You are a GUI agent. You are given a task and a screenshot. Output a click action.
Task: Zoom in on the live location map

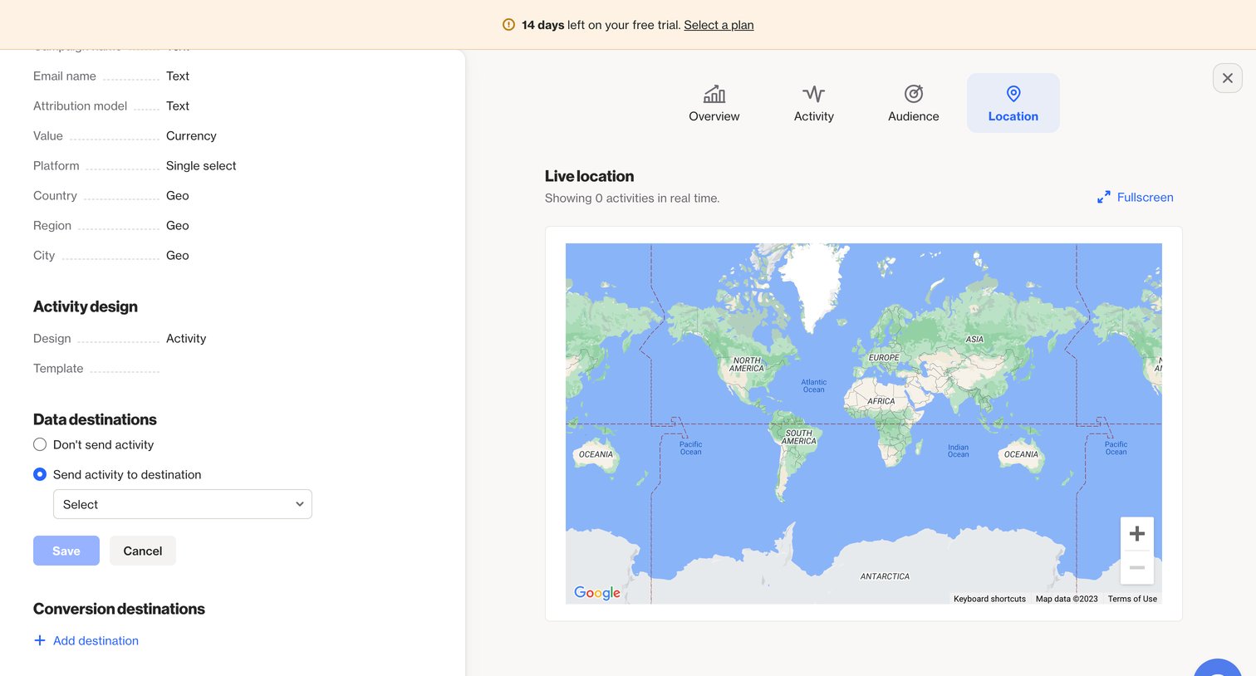point(1137,534)
